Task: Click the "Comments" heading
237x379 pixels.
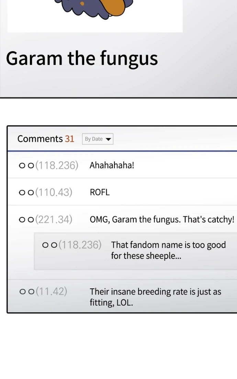Action: (40, 139)
